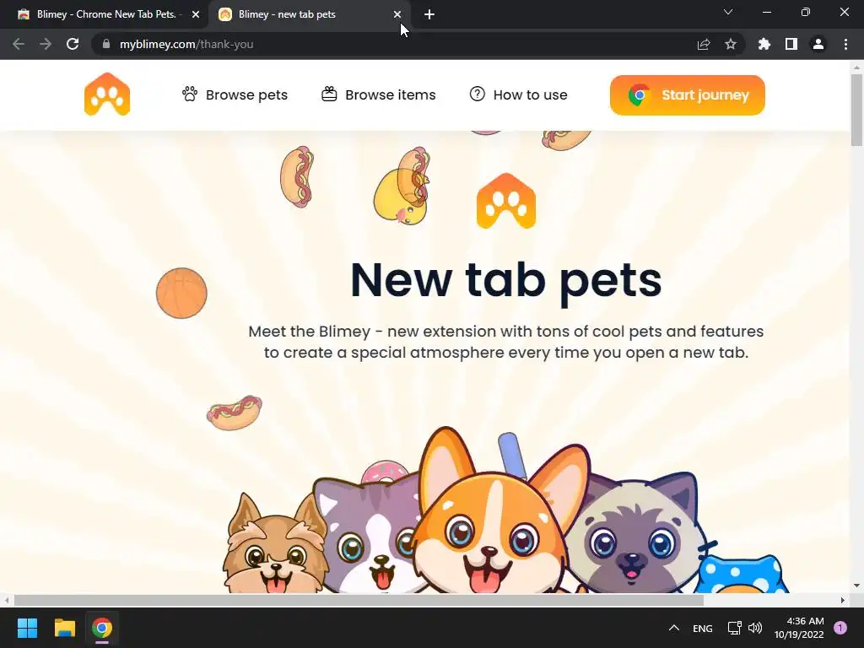Open the clock showing 4:36 AM

799,628
